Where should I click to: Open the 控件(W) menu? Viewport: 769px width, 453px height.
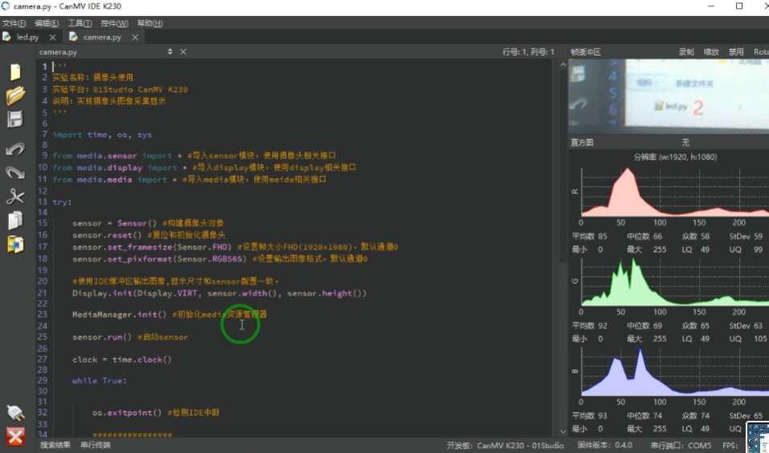point(114,23)
